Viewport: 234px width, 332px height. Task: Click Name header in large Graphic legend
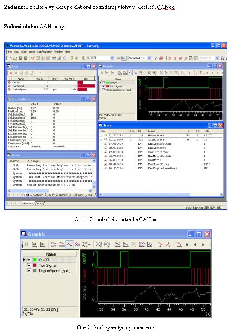[x=51, y=254]
